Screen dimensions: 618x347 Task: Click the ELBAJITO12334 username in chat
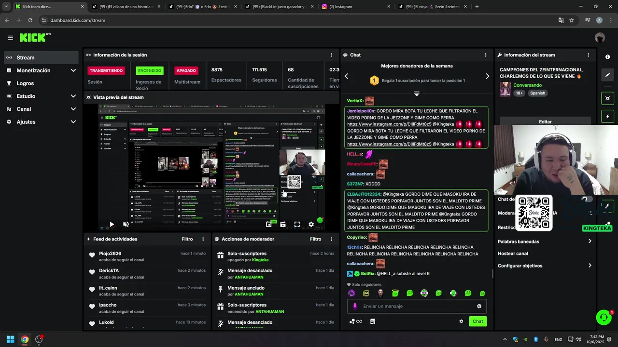[x=364, y=194]
